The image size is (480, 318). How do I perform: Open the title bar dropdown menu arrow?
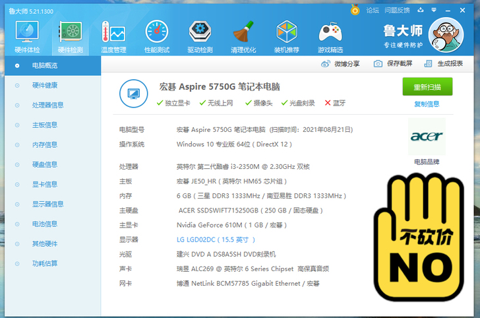(434, 10)
